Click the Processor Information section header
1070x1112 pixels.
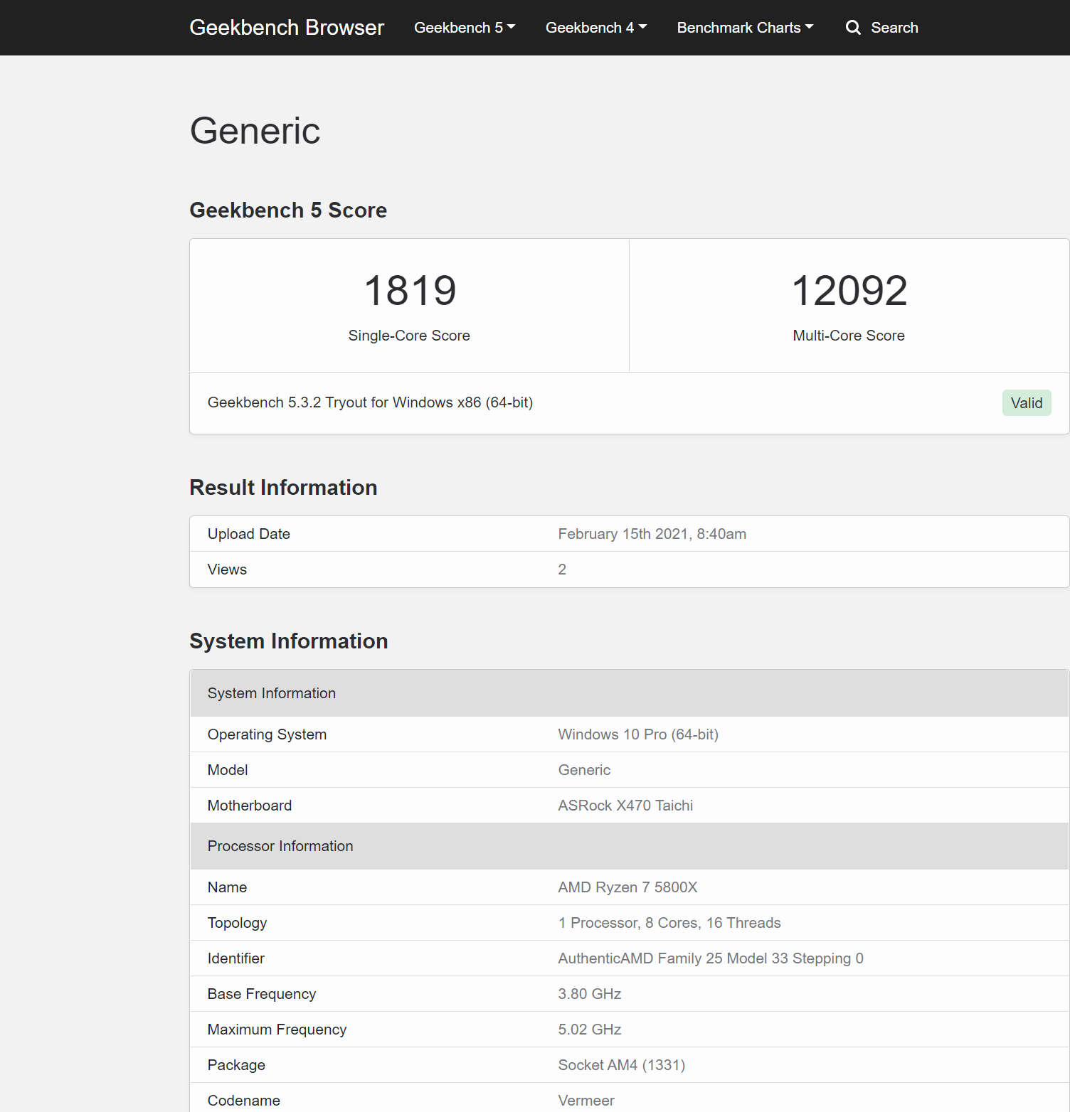[280, 846]
